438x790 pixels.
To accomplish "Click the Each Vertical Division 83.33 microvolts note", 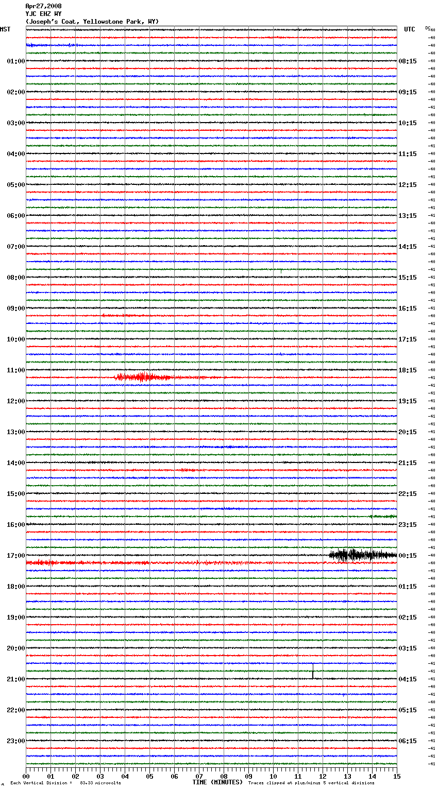I will [65, 783].
